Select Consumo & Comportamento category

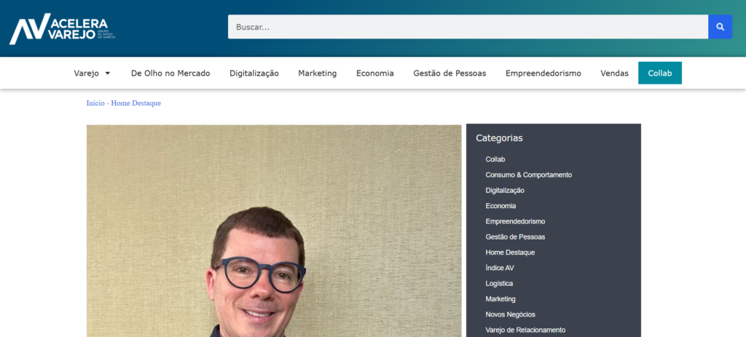[528, 175]
